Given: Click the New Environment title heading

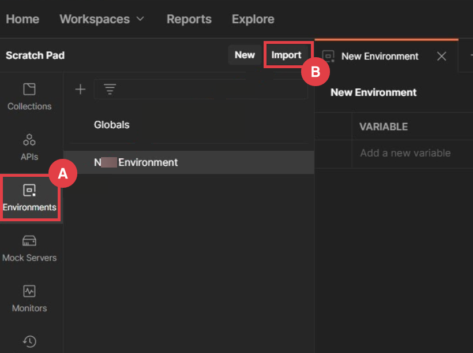Looking at the screenshot, I should point(373,92).
